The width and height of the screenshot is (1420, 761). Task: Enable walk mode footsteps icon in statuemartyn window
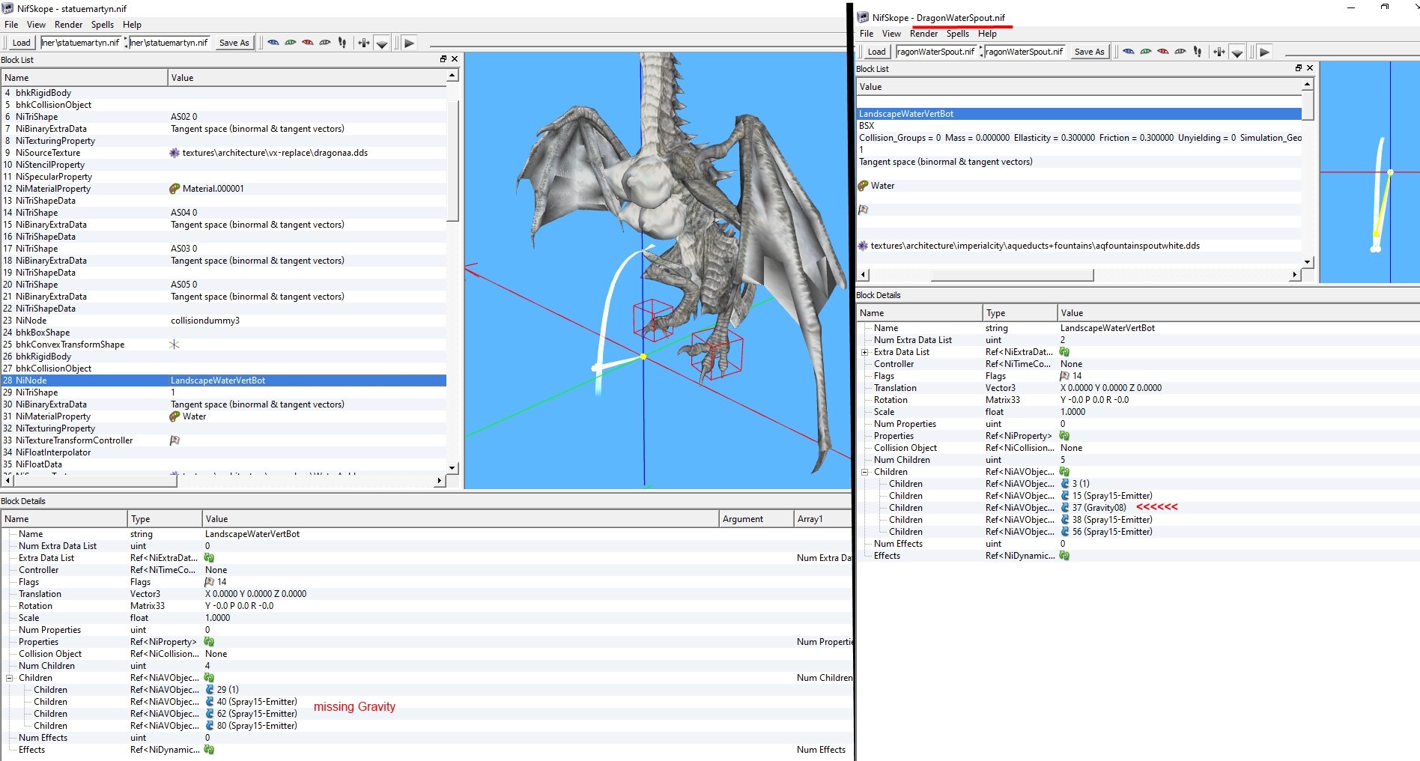[342, 43]
